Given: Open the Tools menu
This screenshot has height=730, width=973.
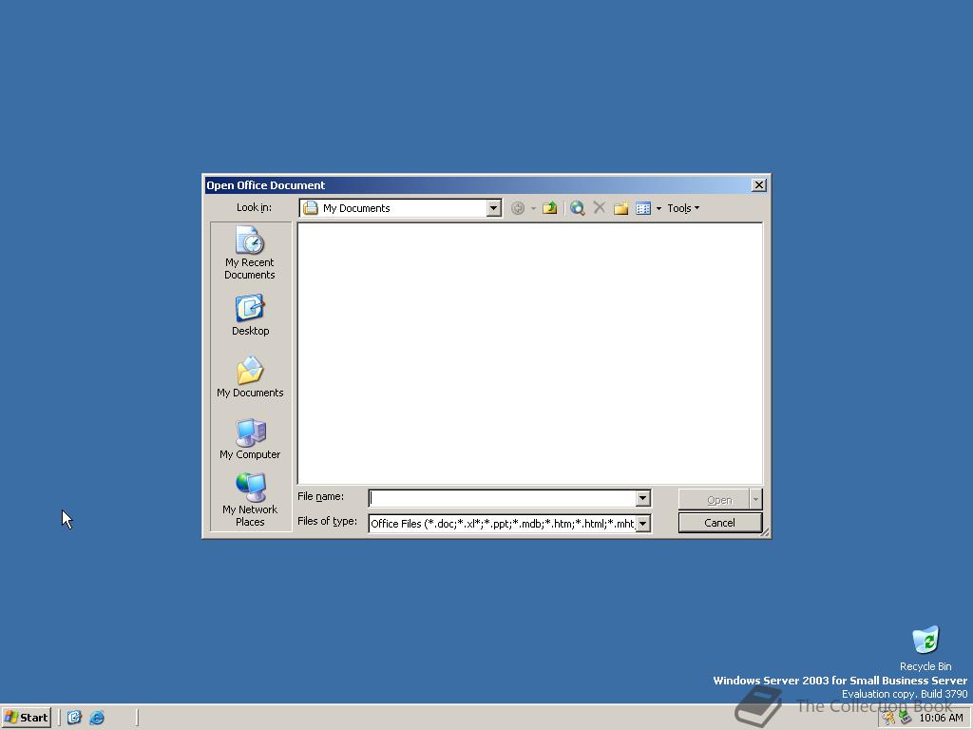Looking at the screenshot, I should point(683,208).
